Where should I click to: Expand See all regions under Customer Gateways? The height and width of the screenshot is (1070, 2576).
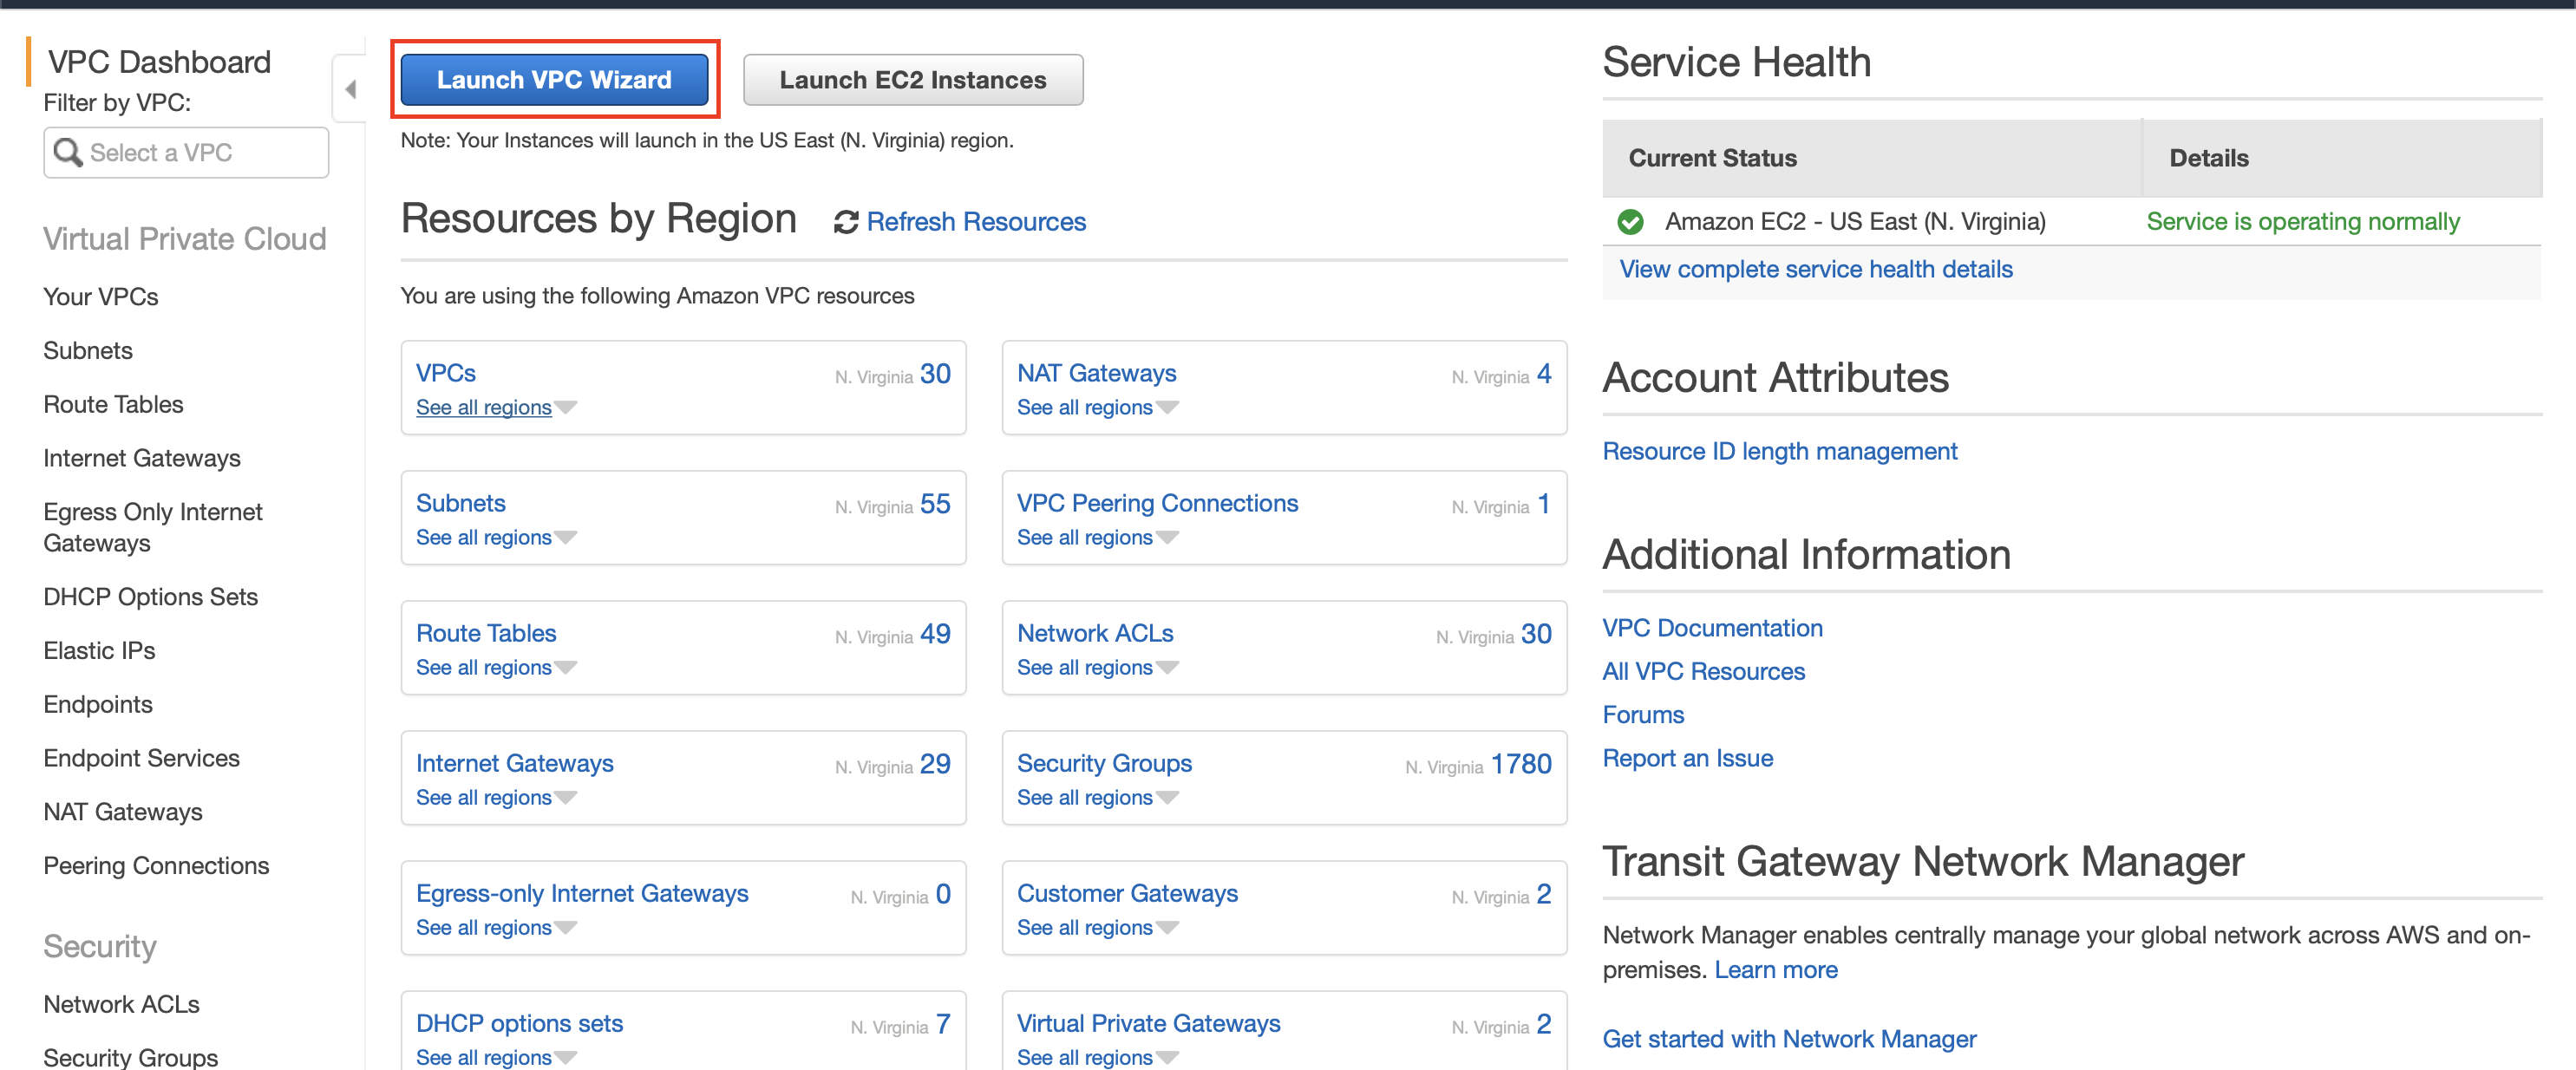click(1097, 928)
